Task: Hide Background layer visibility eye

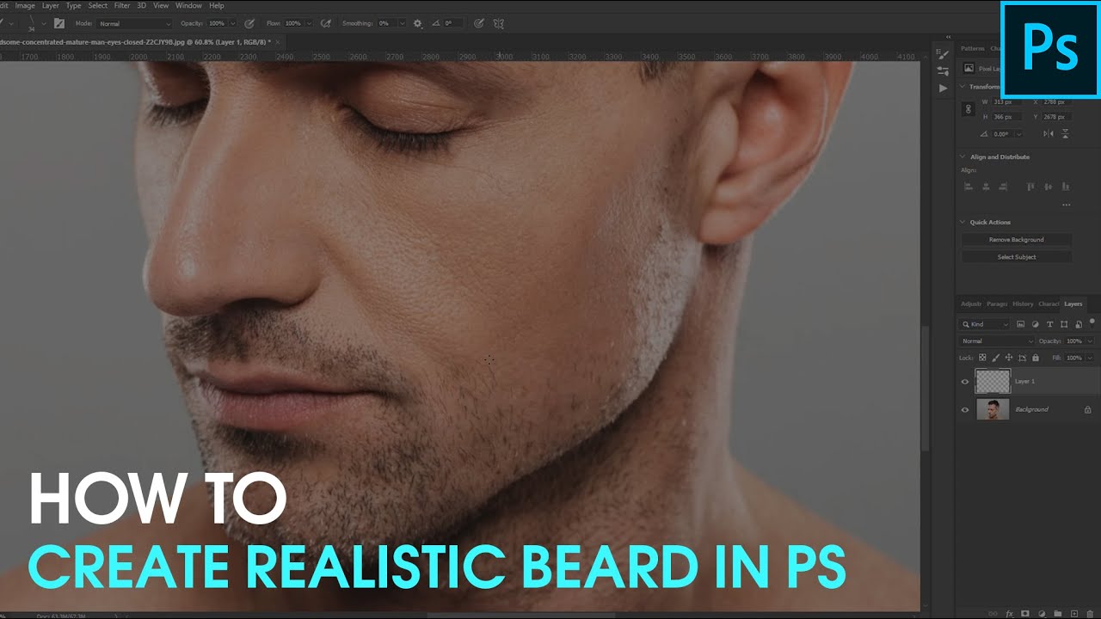Action: tap(965, 410)
